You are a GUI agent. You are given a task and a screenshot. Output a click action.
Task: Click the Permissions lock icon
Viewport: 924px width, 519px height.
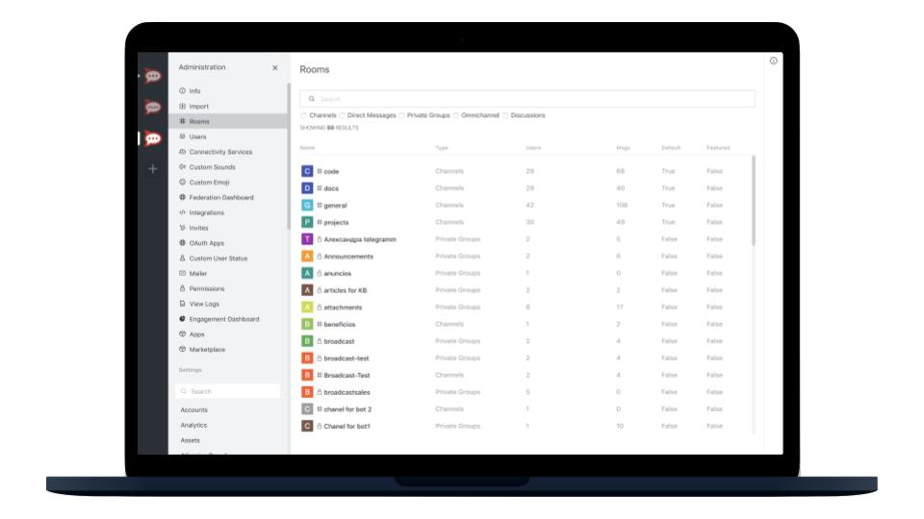click(182, 289)
